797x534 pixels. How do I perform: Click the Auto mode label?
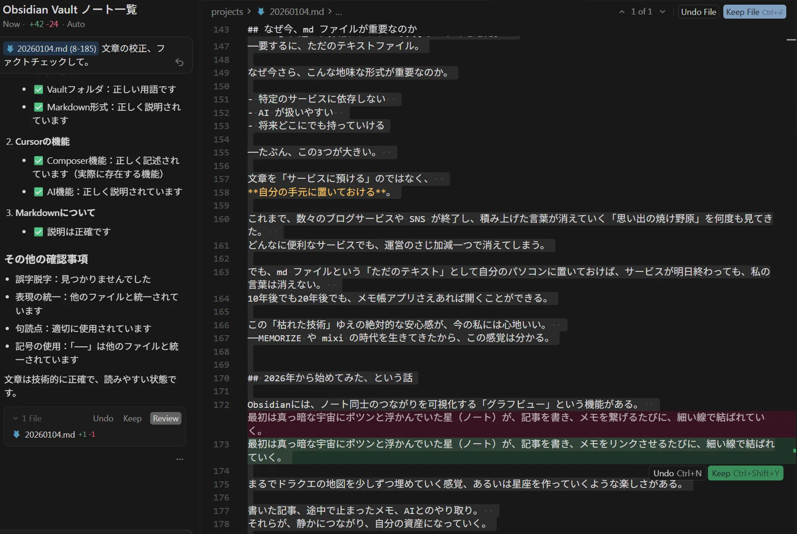76,24
